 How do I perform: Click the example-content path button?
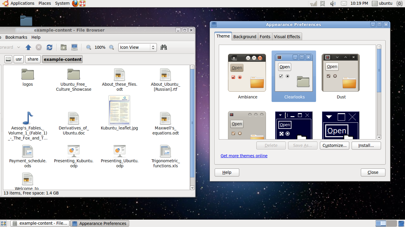coord(63,59)
